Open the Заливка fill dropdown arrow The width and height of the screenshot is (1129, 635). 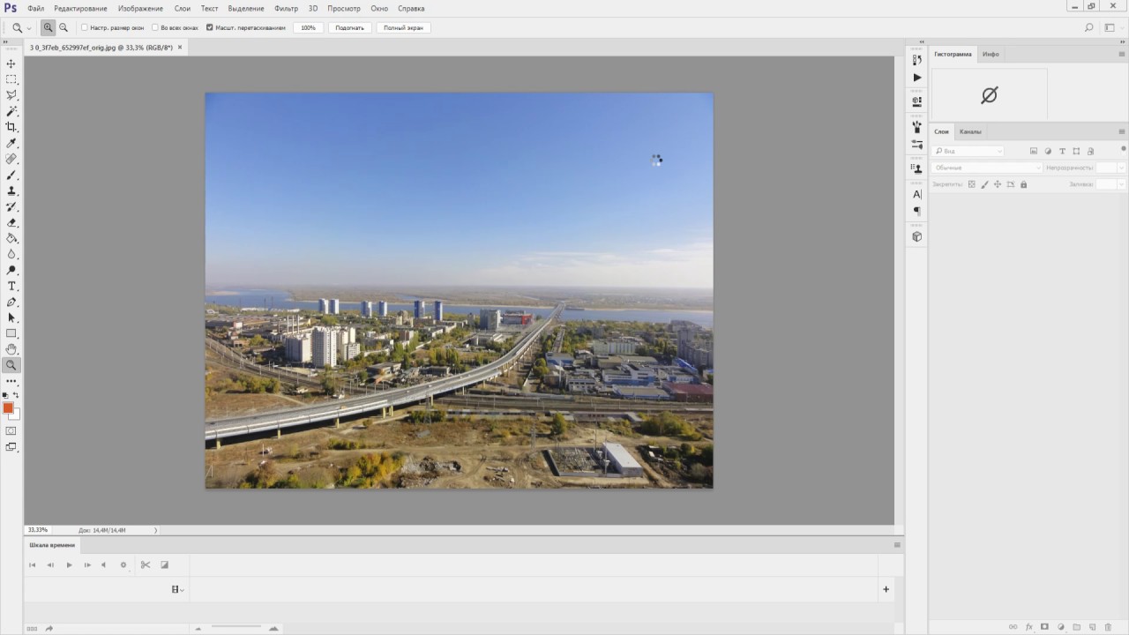(1122, 184)
